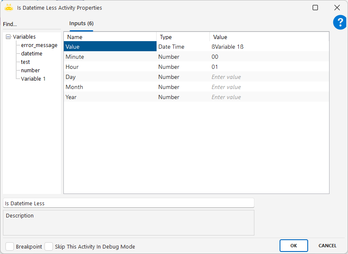Click the app logo icon in title bar

point(9,8)
